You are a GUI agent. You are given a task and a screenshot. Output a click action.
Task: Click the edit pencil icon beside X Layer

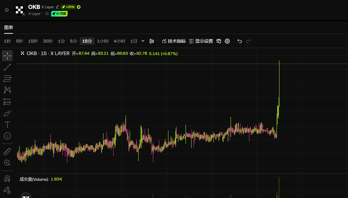(57, 7)
